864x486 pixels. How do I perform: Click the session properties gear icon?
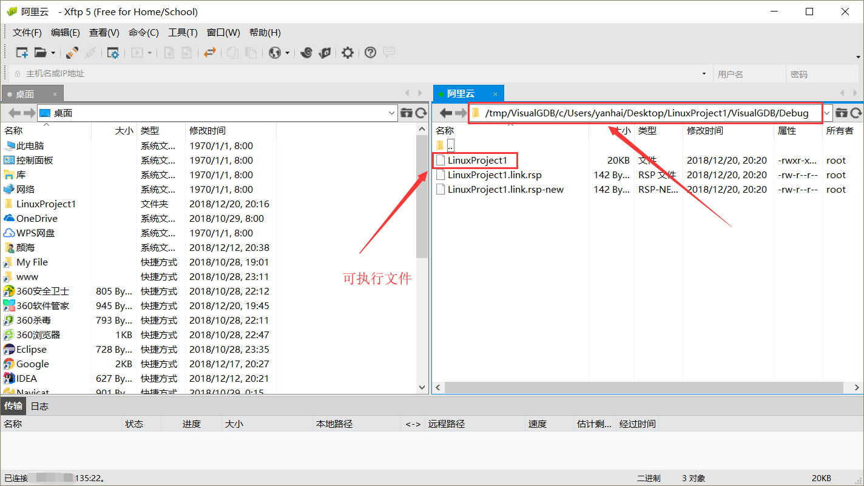pyautogui.click(x=113, y=53)
